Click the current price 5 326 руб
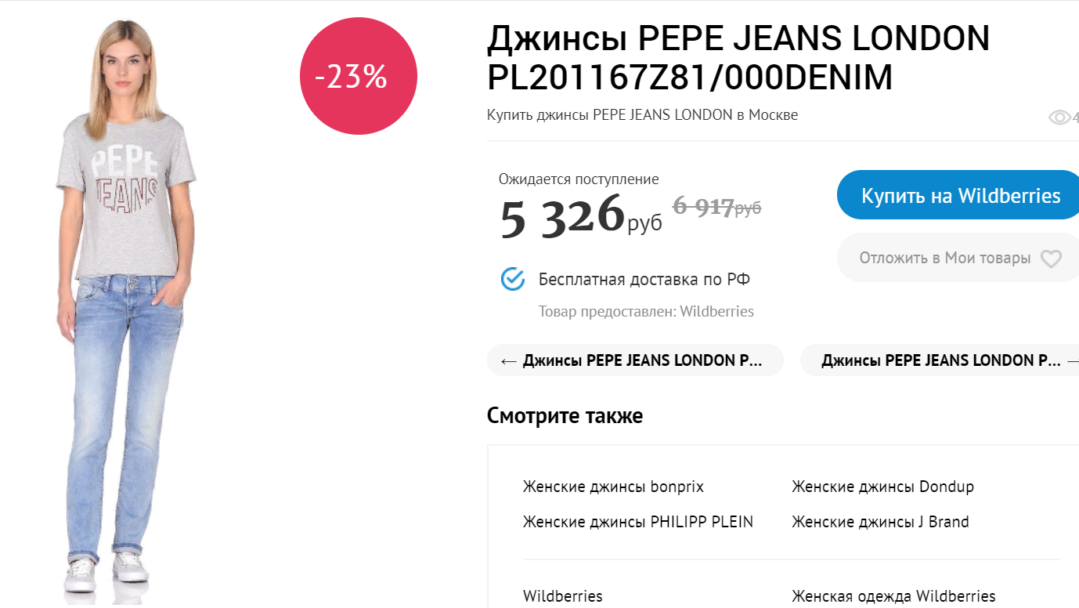The image size is (1079, 608). (x=580, y=217)
